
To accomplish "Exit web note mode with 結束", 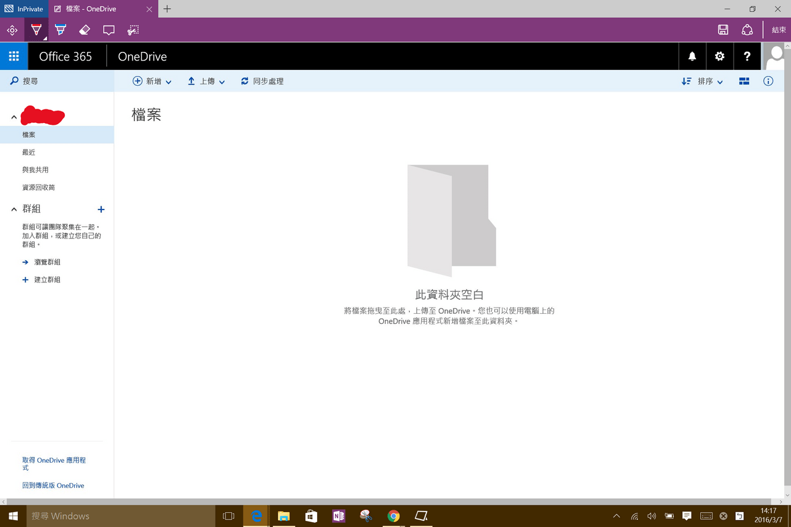I will tap(779, 30).
